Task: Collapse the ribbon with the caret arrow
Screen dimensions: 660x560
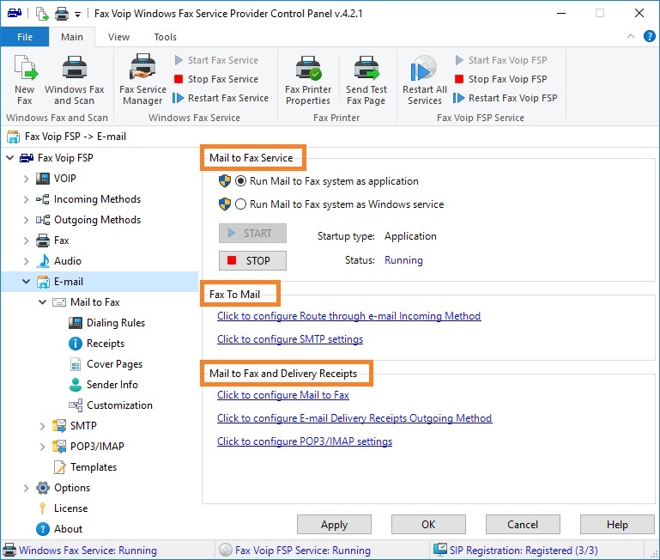Action: pyautogui.click(x=631, y=36)
